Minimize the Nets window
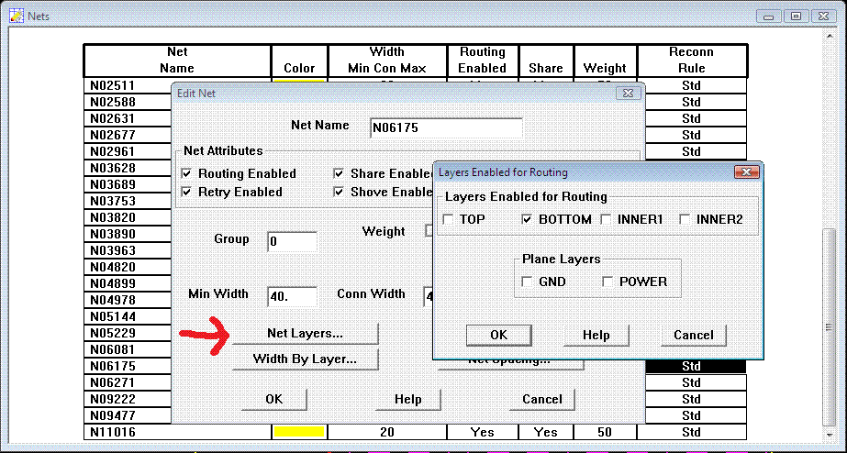The image size is (847, 453). [768, 17]
